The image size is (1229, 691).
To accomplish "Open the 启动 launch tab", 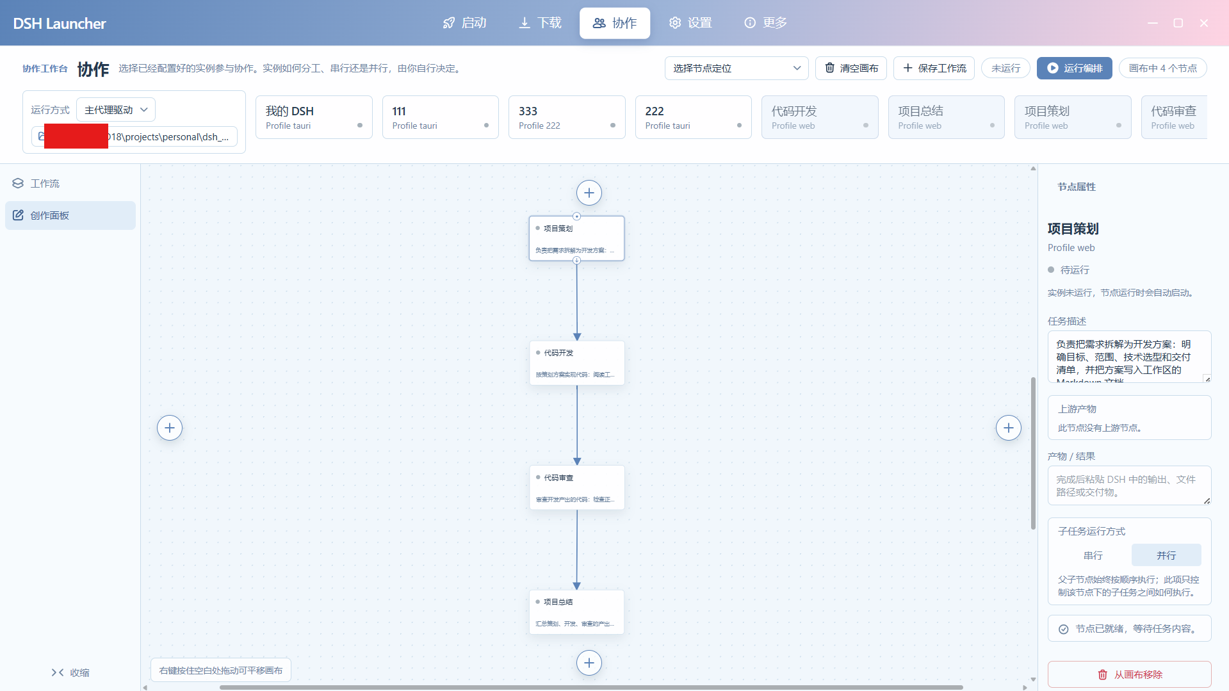I will 464,23.
